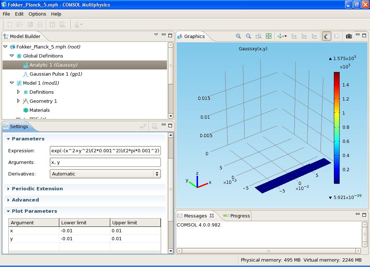Expand the Geometry 1 node
Screen dimensions: 370x267
click(18, 101)
